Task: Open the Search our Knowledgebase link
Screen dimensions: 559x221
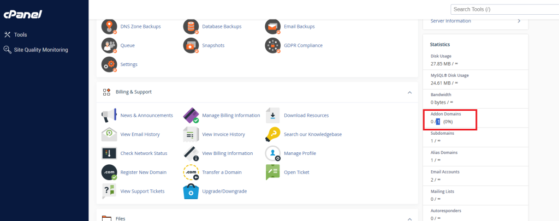Action: pos(312,134)
